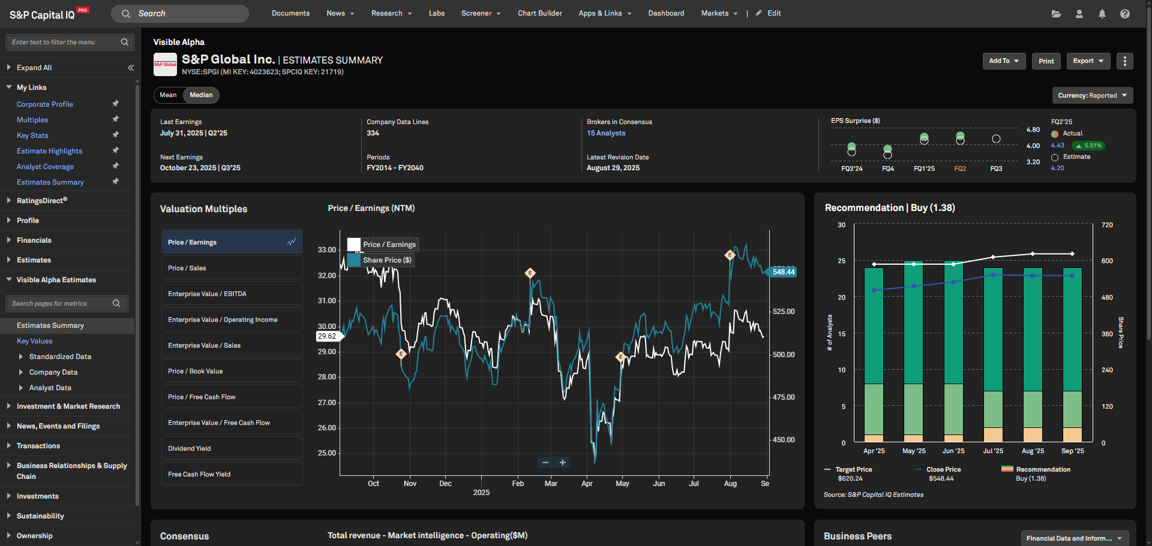Image resolution: width=1152 pixels, height=546 pixels.
Task: Open the notifications bell
Action: [x=1102, y=14]
